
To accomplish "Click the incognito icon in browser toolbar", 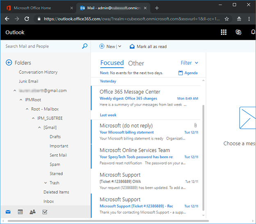I will (x=239, y=19).
